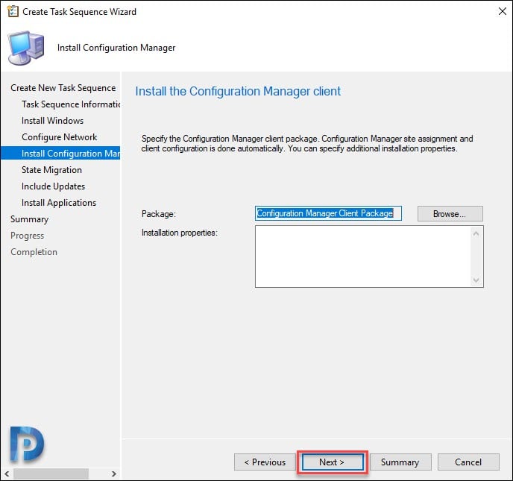The height and width of the screenshot is (481, 513).
Task: Select Summary in the left navigation
Action: pos(29,219)
